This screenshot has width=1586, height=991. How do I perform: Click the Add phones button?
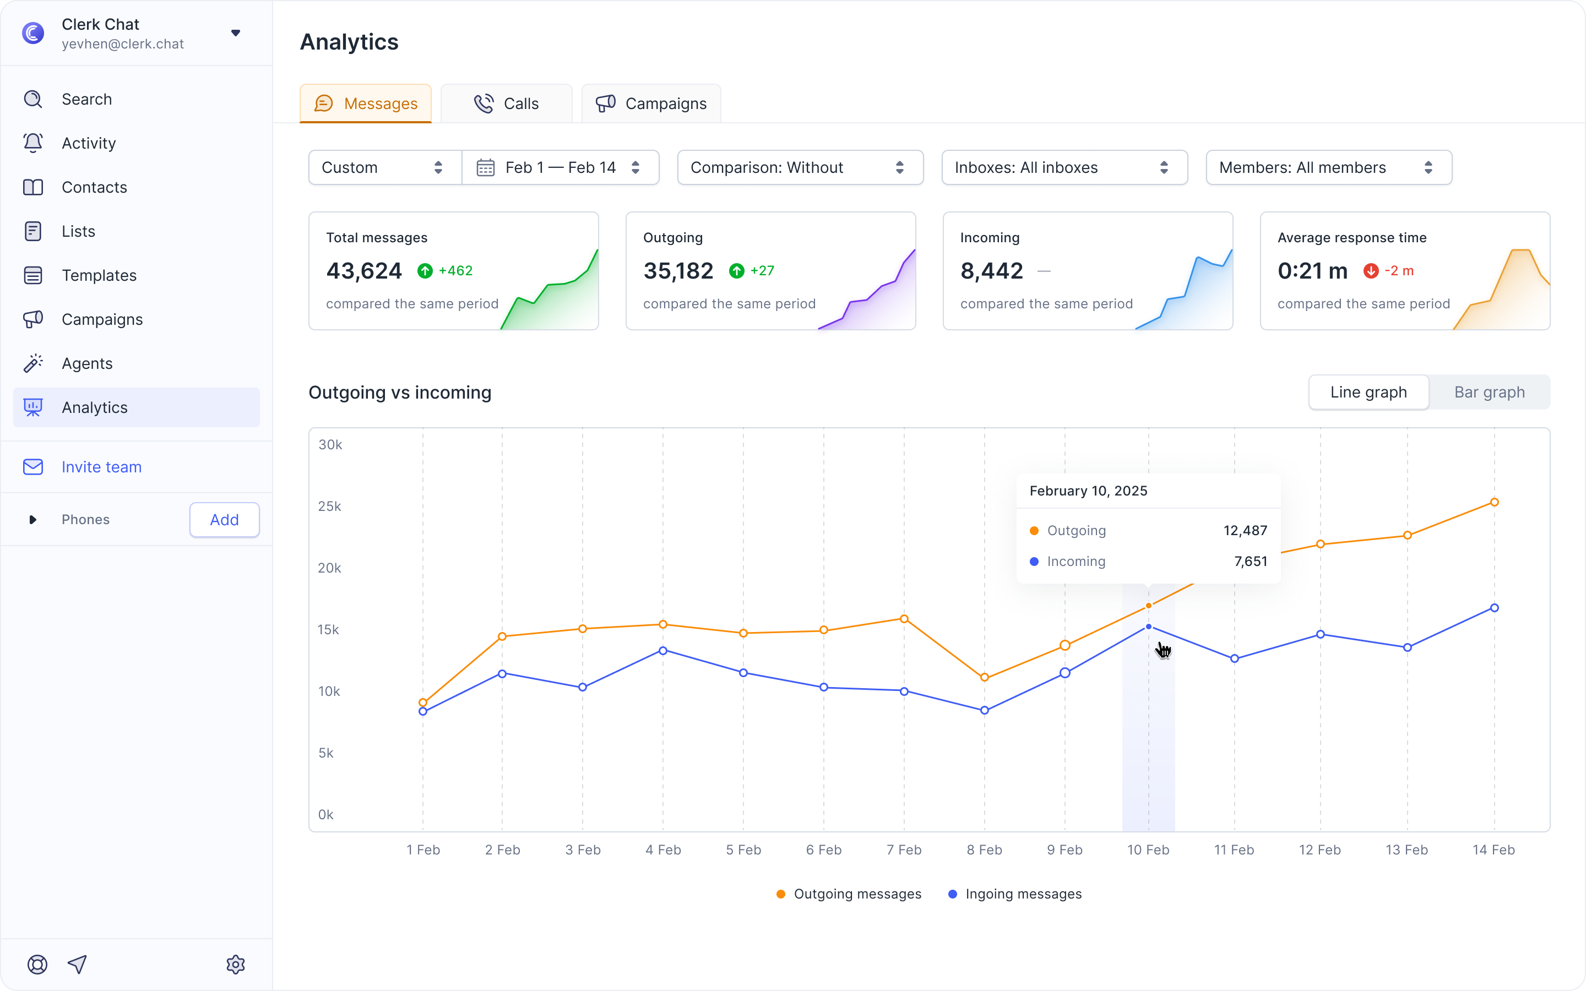pos(224,520)
